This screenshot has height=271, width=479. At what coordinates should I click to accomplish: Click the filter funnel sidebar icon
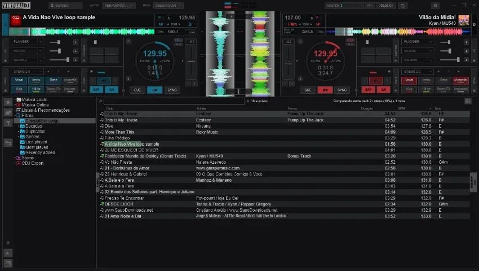[x=8, y=123]
